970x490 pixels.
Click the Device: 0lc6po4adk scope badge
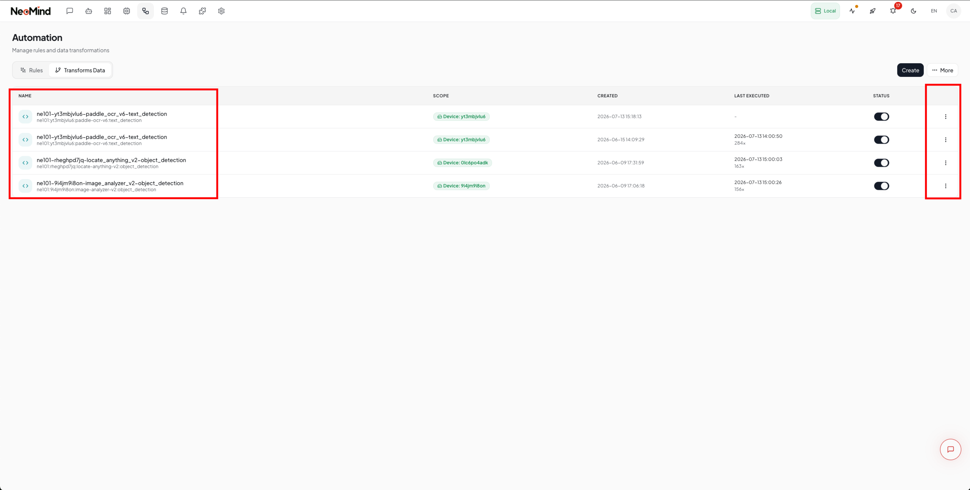[x=462, y=163]
